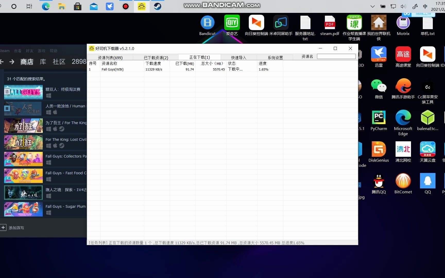Open the 清北网校 desktop icon
The width and height of the screenshot is (445, 278).
(403, 152)
